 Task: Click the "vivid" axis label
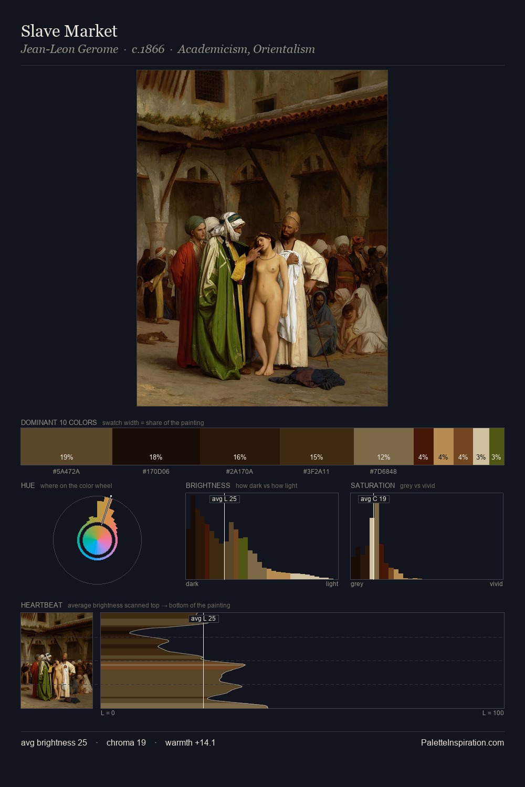coord(496,584)
